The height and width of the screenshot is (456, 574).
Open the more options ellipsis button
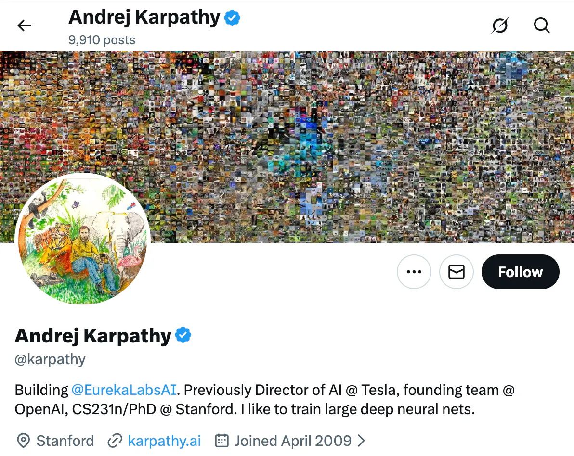tap(414, 272)
